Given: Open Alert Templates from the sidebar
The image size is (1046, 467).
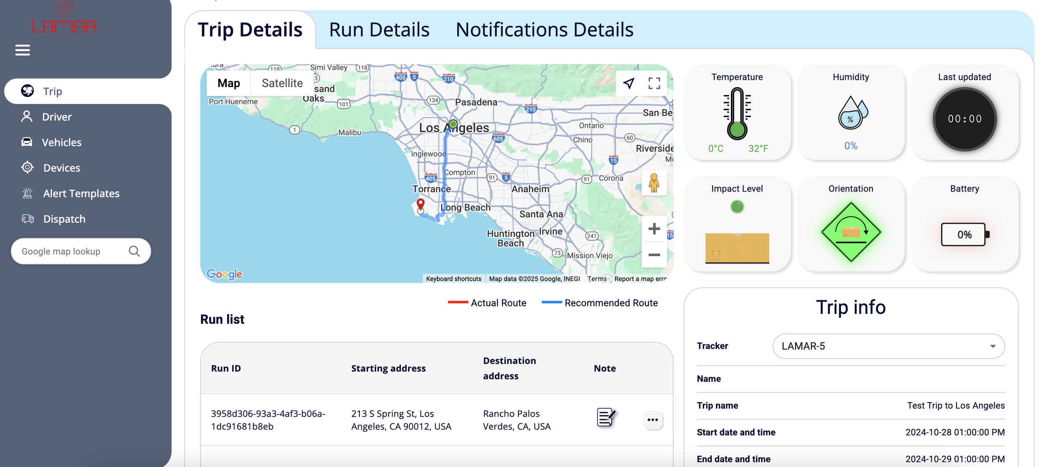Looking at the screenshot, I should [80, 193].
